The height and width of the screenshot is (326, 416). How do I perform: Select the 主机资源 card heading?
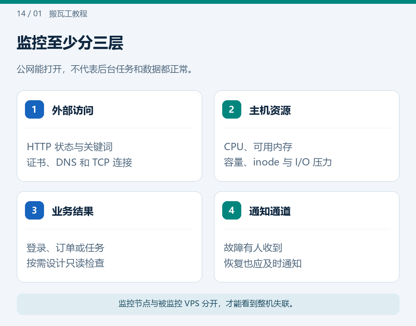click(270, 111)
